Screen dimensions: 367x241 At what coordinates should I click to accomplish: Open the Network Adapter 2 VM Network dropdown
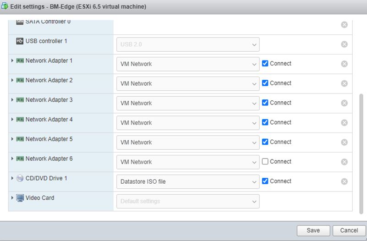pyautogui.click(x=188, y=84)
